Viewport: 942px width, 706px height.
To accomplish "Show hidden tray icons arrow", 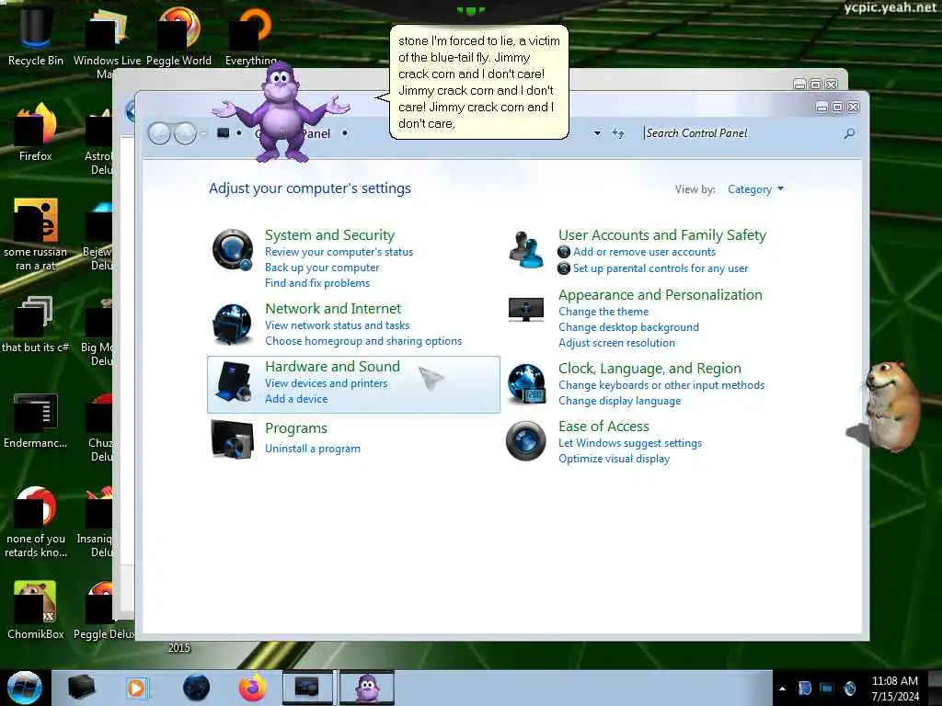I will tap(782, 689).
